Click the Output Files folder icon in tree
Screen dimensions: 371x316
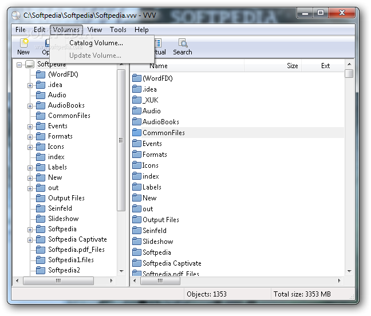pos(41,198)
